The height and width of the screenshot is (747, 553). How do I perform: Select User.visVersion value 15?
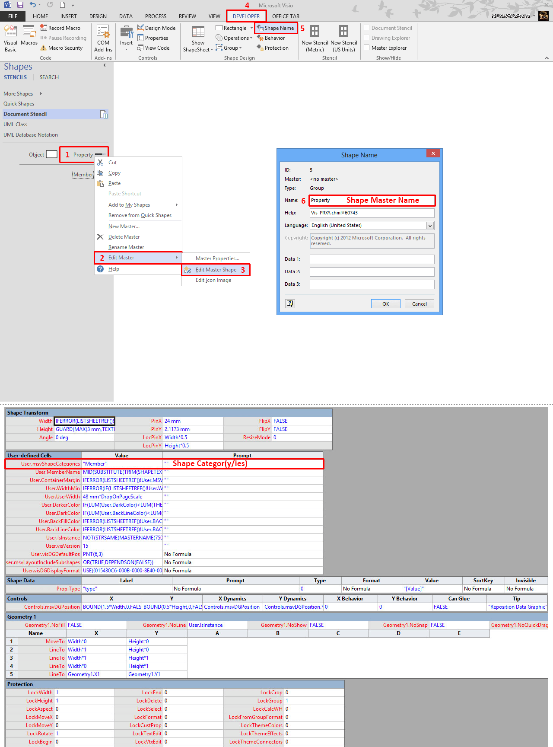coord(122,546)
